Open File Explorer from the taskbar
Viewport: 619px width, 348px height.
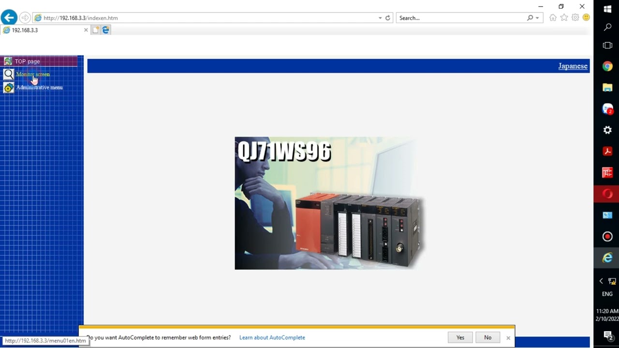[x=607, y=88]
